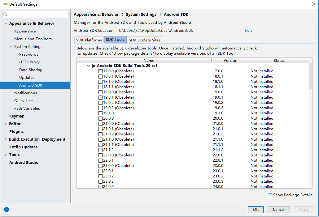This screenshot has width=319, height=217.
Task: Click the Edit SDK location link
Action: coord(248,30)
